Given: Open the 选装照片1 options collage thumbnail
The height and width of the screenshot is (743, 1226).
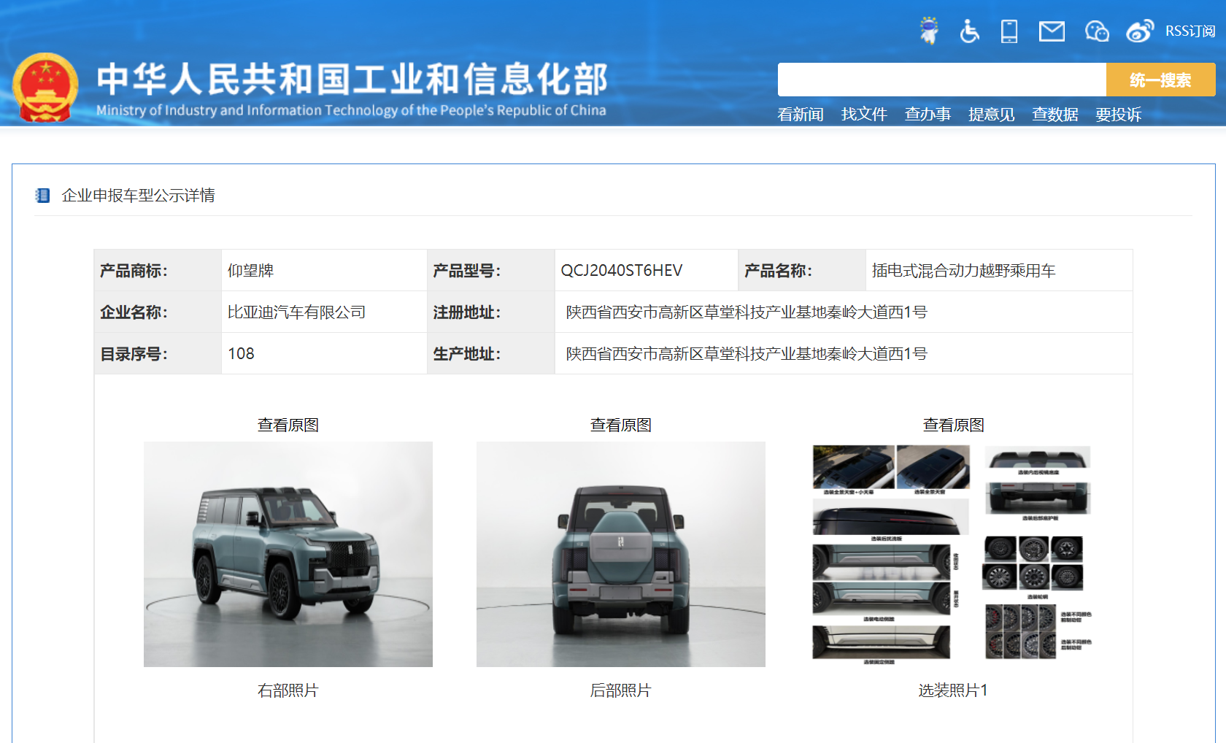Looking at the screenshot, I should [x=952, y=554].
